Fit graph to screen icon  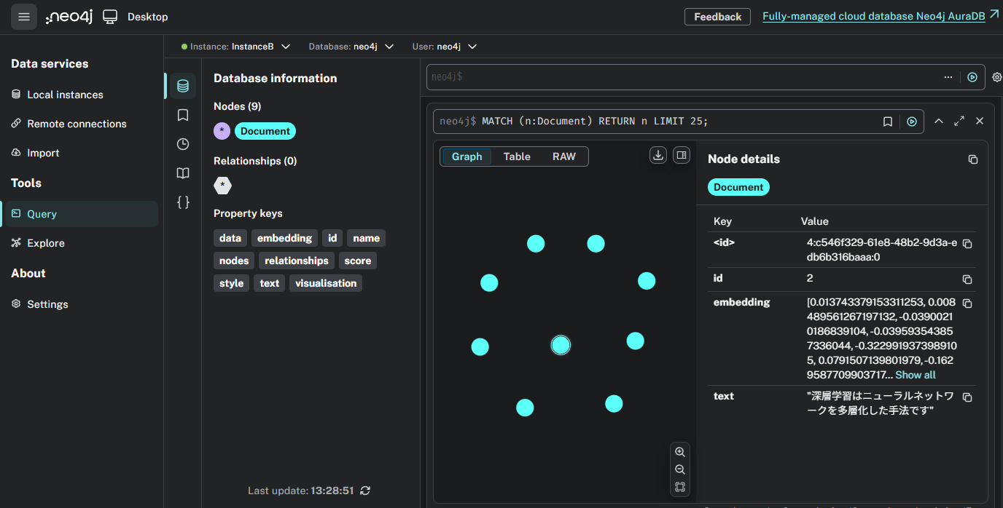(x=680, y=487)
